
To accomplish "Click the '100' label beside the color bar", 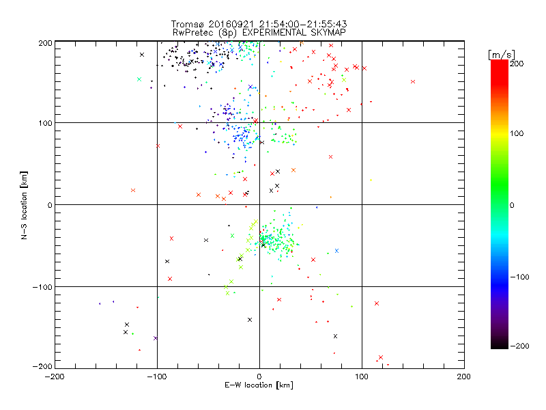I will 517,133.
